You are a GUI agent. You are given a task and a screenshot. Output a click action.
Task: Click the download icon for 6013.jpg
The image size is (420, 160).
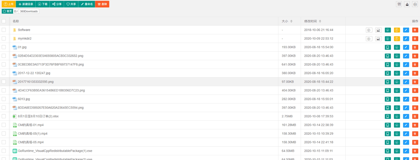pos(397,99)
